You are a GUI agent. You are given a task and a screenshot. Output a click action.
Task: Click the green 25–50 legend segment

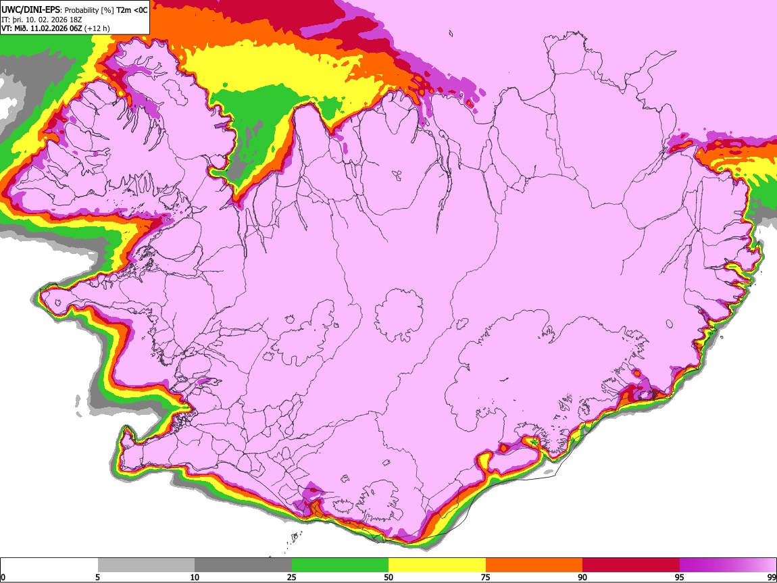click(340, 565)
